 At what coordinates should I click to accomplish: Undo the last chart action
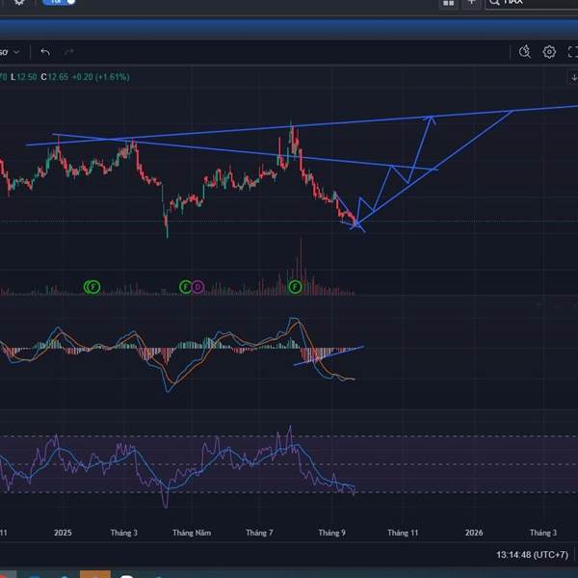tap(45, 52)
